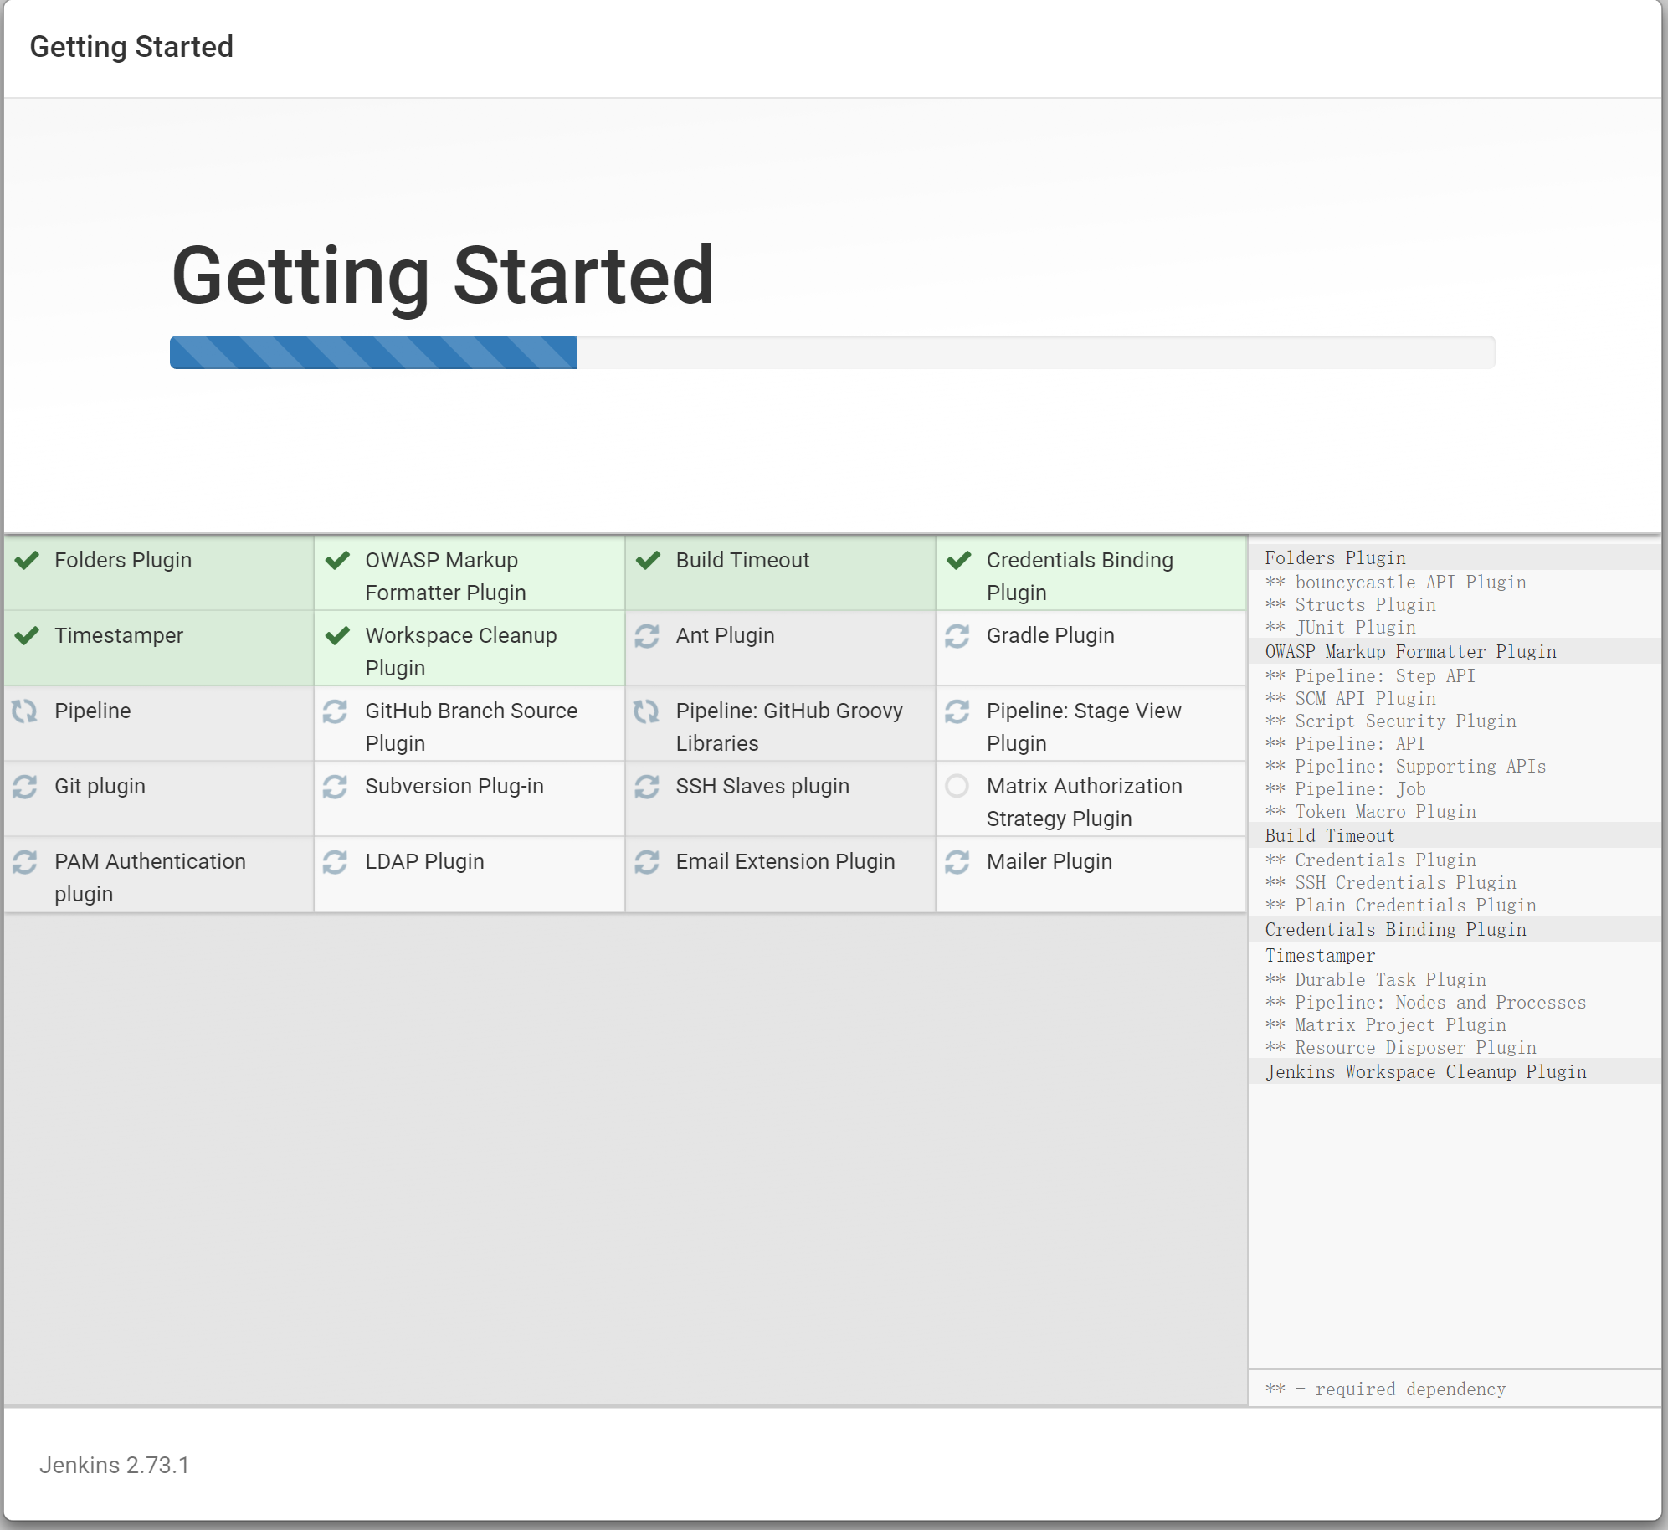Image resolution: width=1668 pixels, height=1530 pixels.
Task: Click the refresh icon next to Mailer Plugin
Action: pyautogui.click(x=957, y=862)
